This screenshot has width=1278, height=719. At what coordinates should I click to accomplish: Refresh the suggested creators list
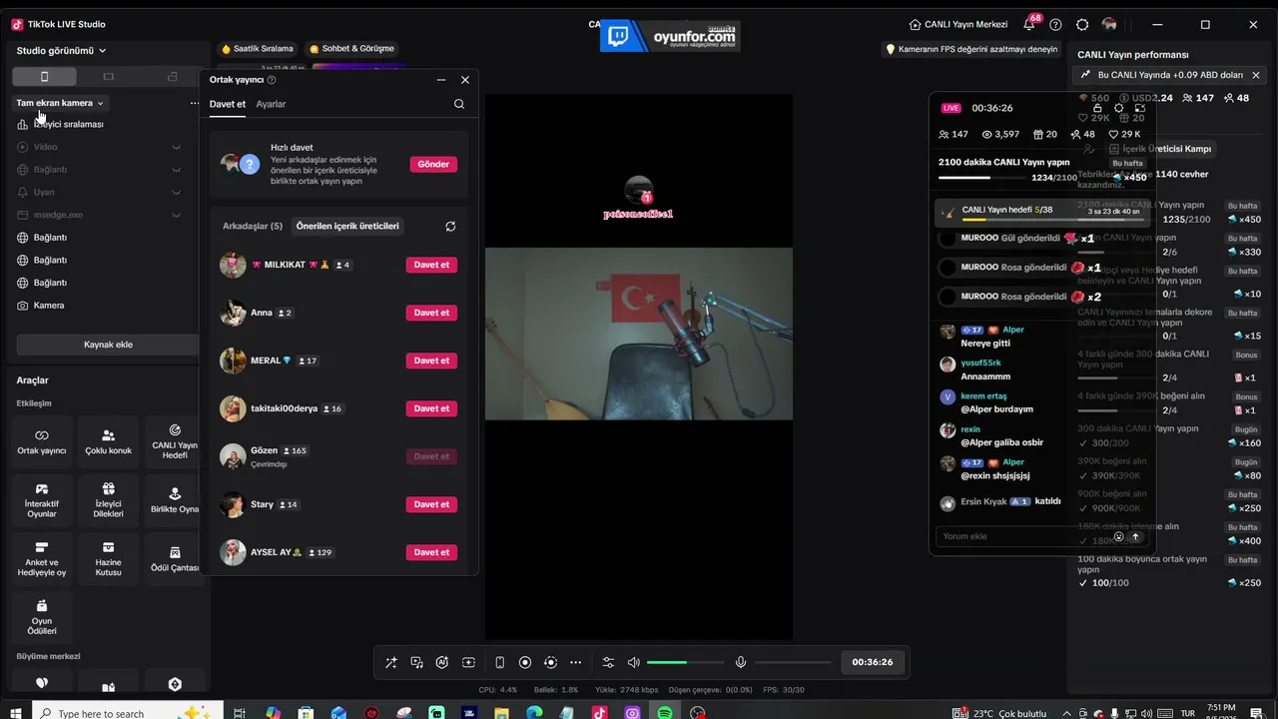coord(450,227)
